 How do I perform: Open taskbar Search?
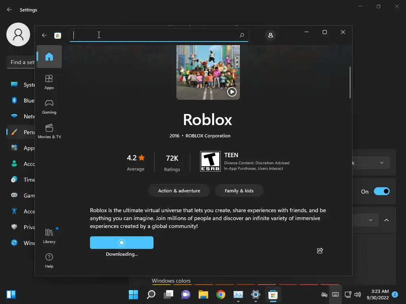151,294
